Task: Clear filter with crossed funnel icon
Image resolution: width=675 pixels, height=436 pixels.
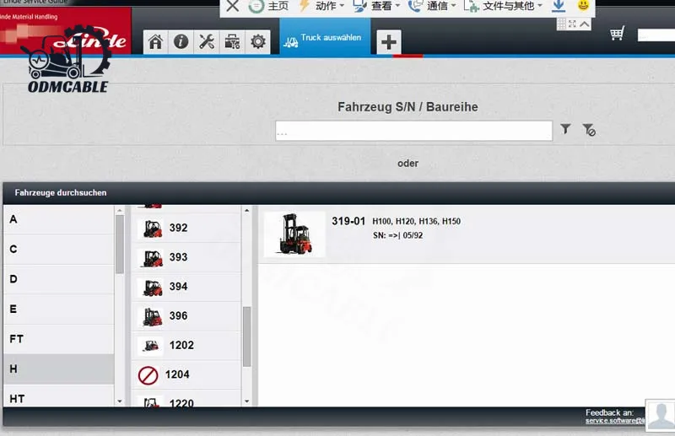Action: tap(589, 130)
